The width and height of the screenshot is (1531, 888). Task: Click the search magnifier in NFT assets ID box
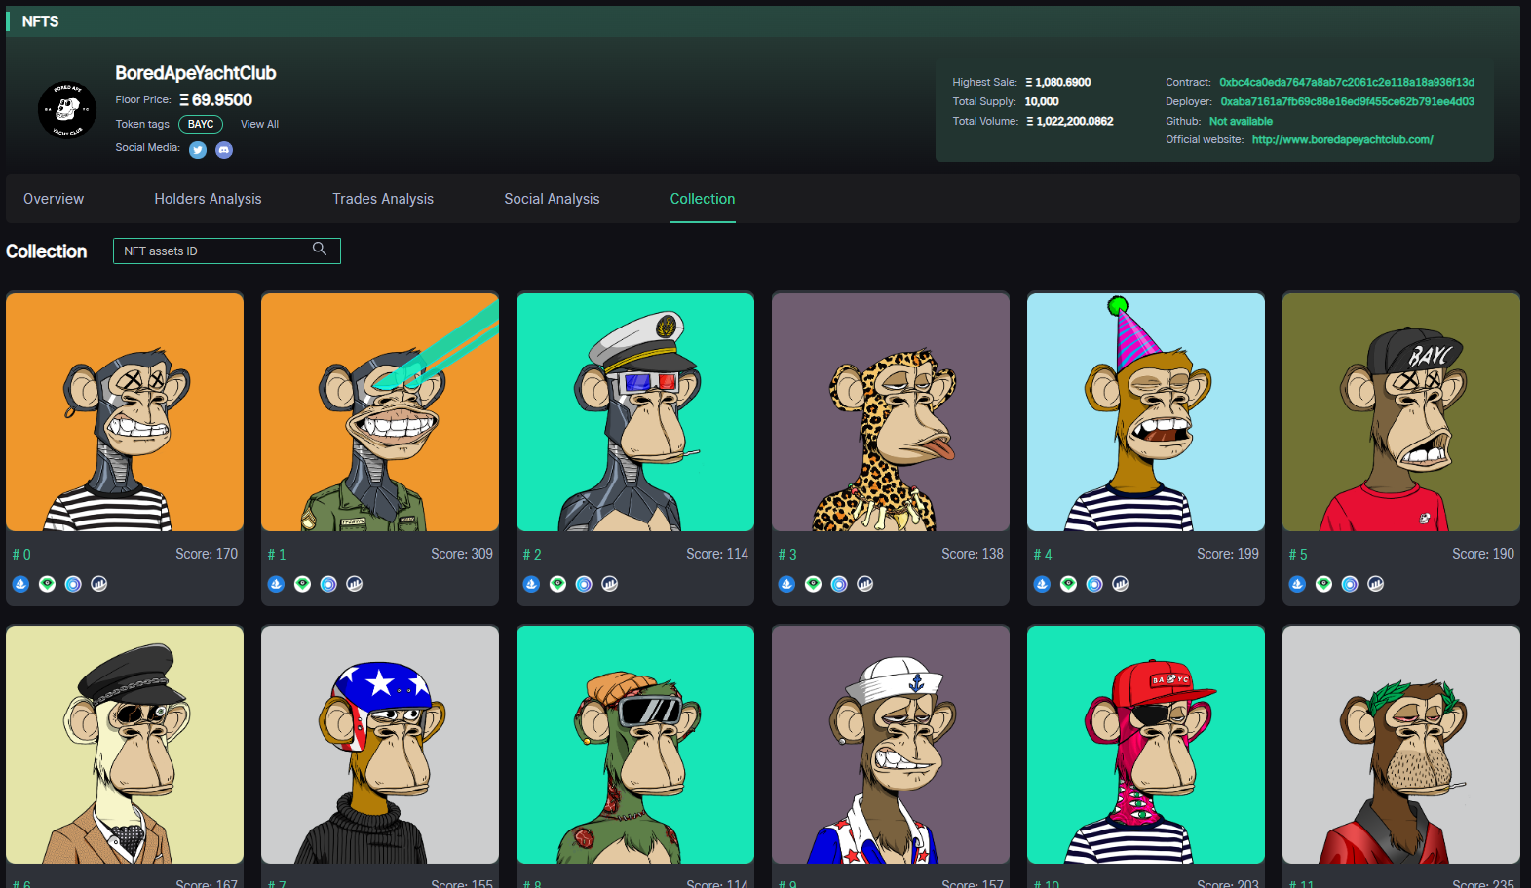(320, 250)
